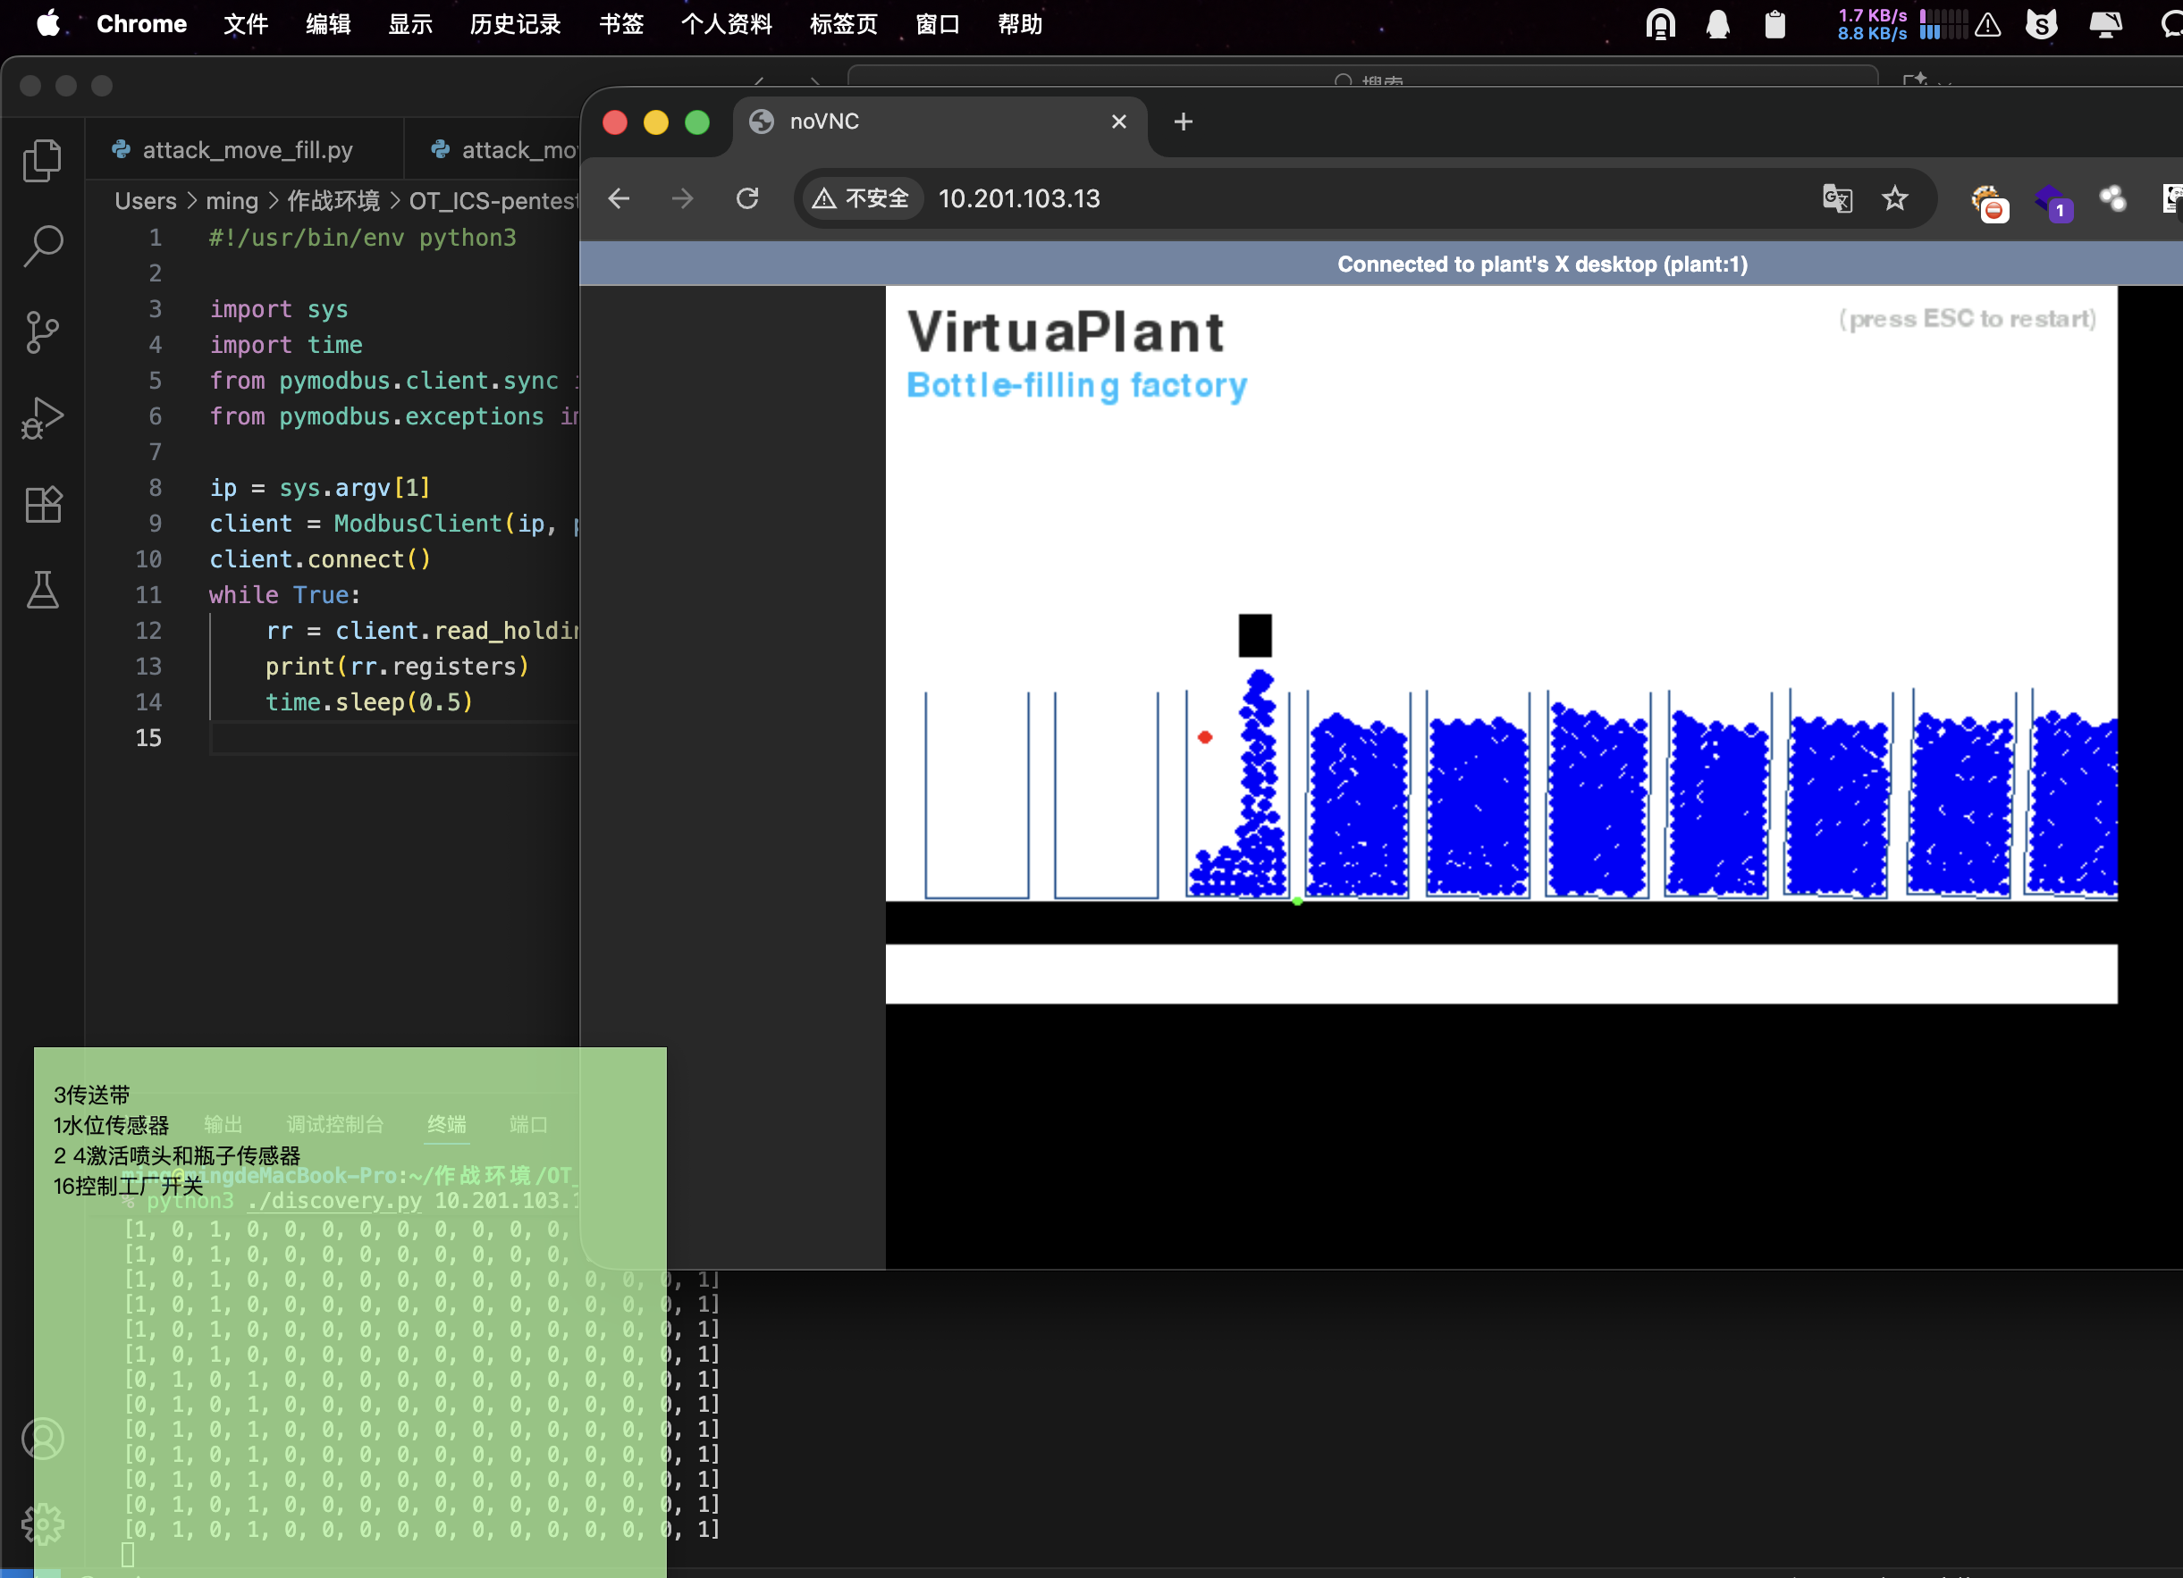Switch to the 端口 panel tab
The image size is (2183, 1578).
click(x=528, y=1124)
